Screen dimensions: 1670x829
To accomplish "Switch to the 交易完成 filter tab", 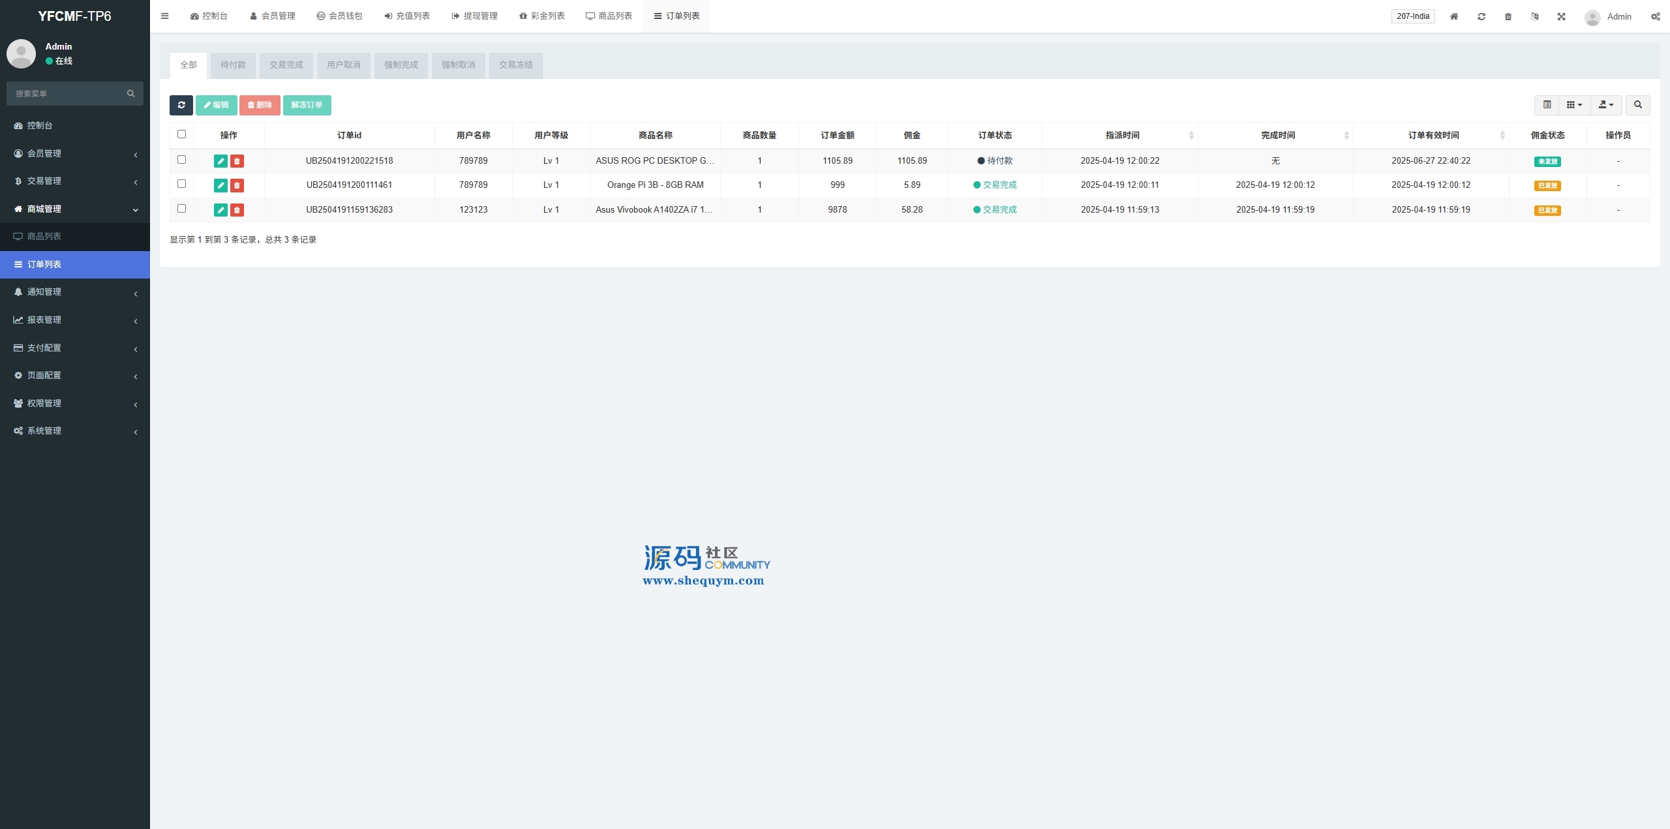I will click(286, 65).
